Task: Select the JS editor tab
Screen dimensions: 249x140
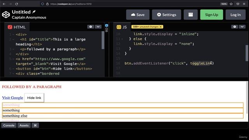Action: 122,27
